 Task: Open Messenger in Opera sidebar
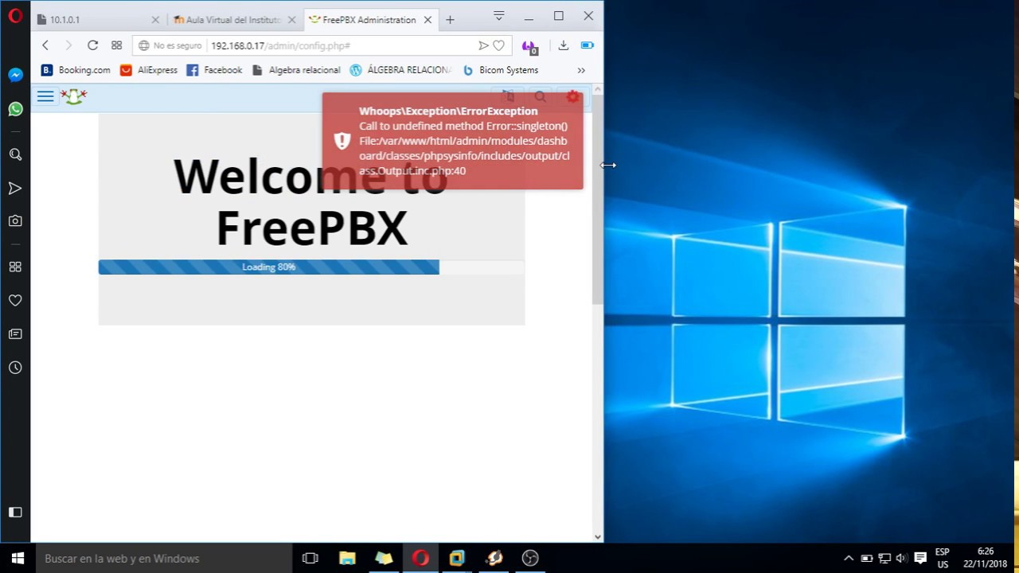[15, 75]
